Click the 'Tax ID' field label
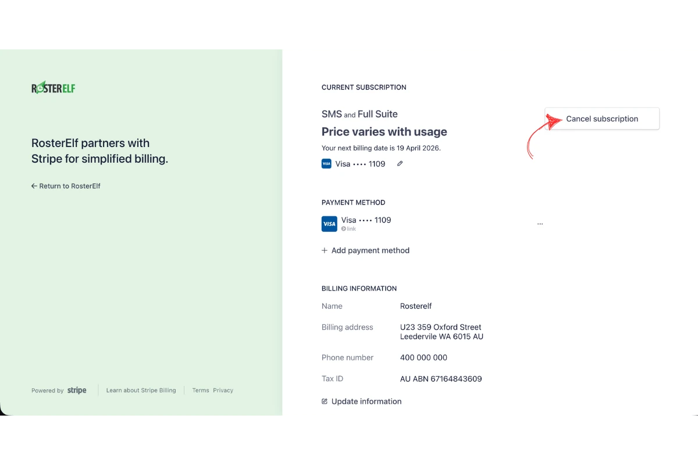Screen dimensions: 698x465 click(x=332, y=379)
